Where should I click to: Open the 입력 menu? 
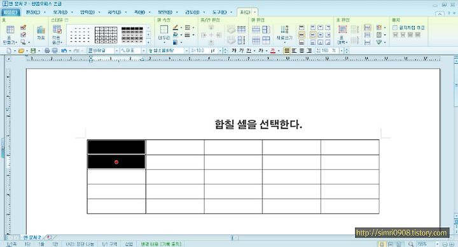[x=87, y=12]
